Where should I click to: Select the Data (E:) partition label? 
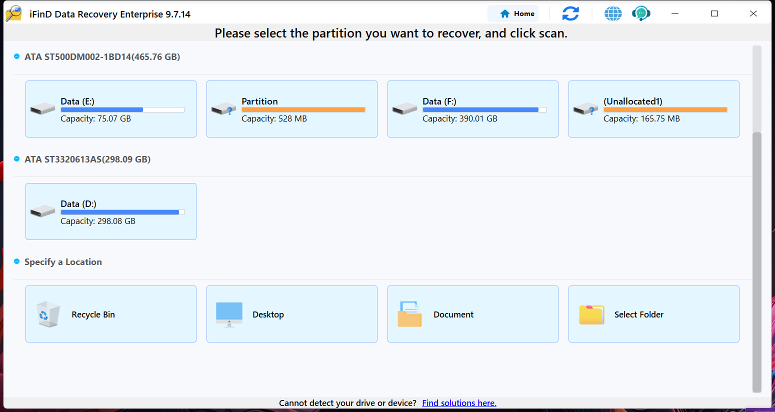[x=77, y=101]
